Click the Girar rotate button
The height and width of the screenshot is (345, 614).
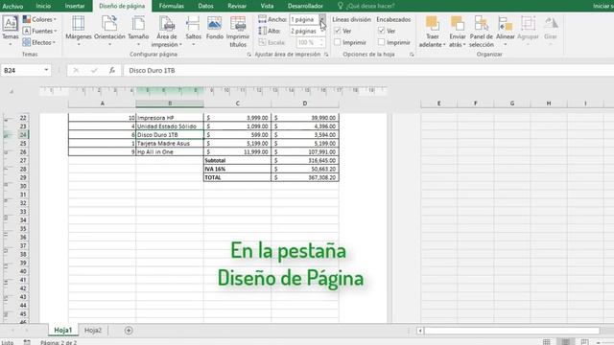click(551, 31)
